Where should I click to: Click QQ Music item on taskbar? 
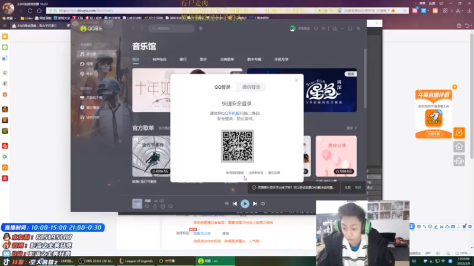pos(215,261)
